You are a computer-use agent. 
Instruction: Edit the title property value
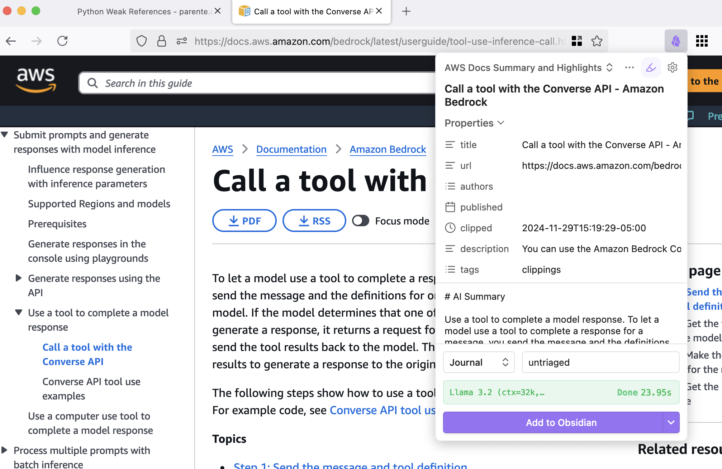point(601,145)
